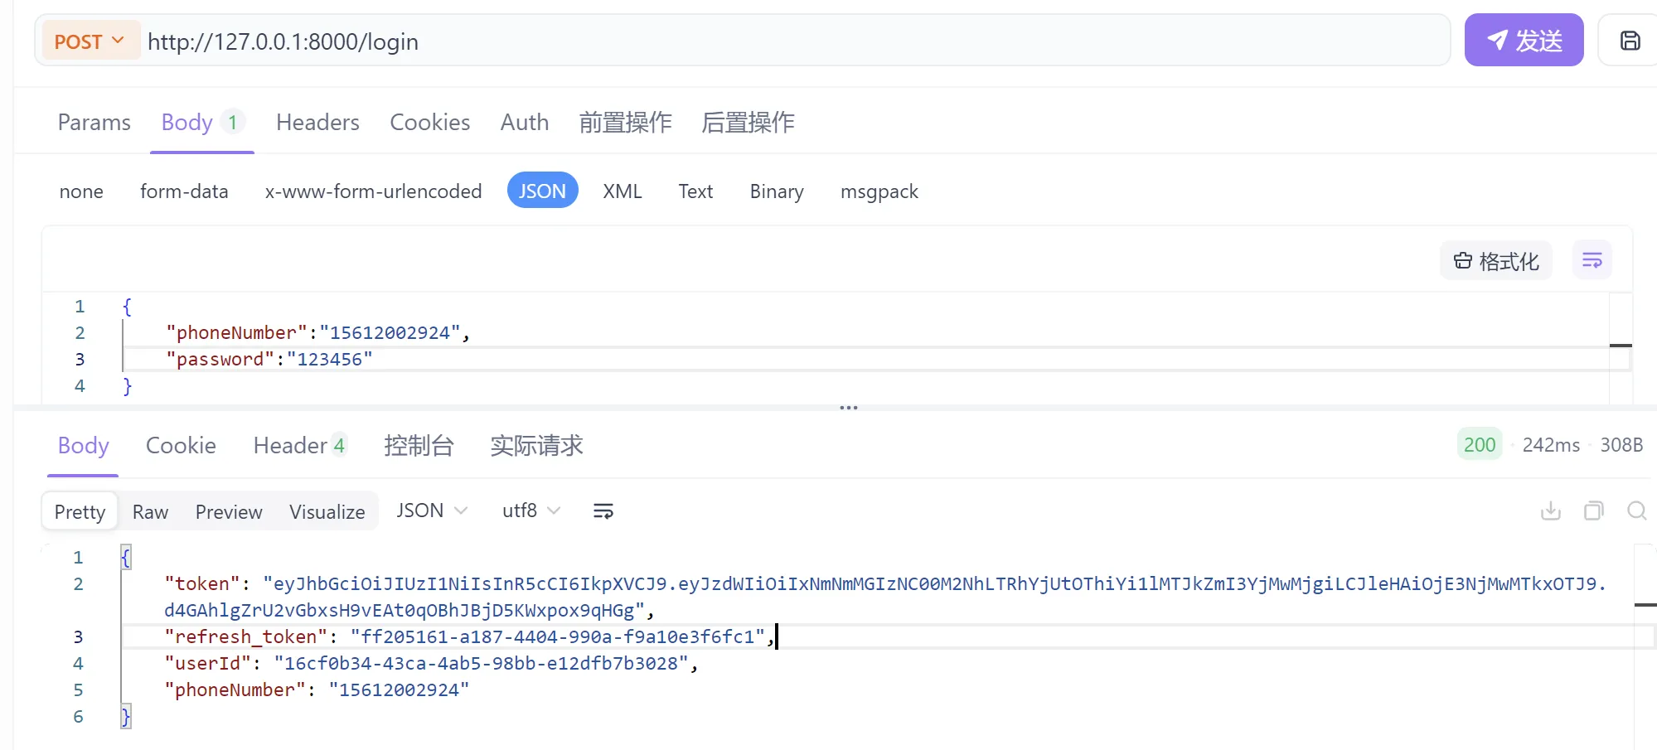
Task: Switch to response Cookie tab
Action: 181,446
